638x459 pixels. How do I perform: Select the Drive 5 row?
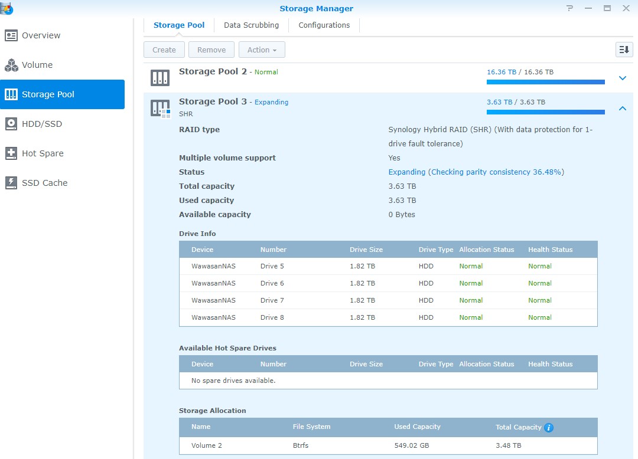click(x=388, y=266)
